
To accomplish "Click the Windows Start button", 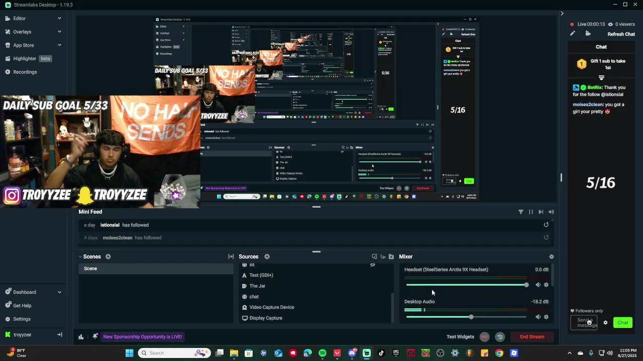I will (x=129, y=353).
